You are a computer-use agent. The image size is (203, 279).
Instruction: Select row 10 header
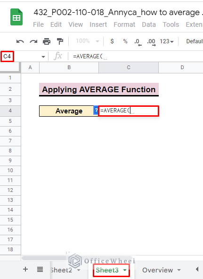tap(10, 170)
